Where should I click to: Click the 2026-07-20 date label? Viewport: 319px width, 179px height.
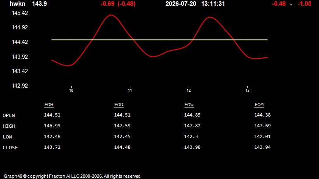tap(181, 4)
